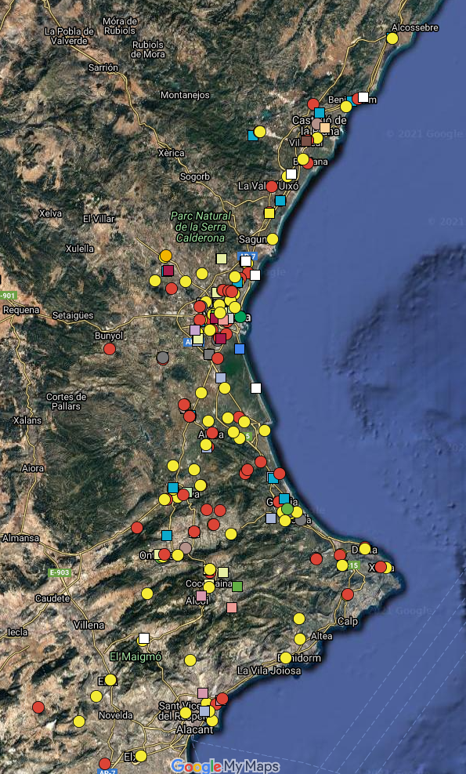
Task: Open the green square marker by Cocentaina
Action: [x=237, y=587]
